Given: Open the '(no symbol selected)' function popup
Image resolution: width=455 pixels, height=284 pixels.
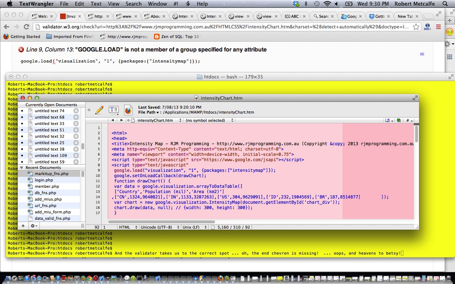Looking at the screenshot, I should pos(209,120).
